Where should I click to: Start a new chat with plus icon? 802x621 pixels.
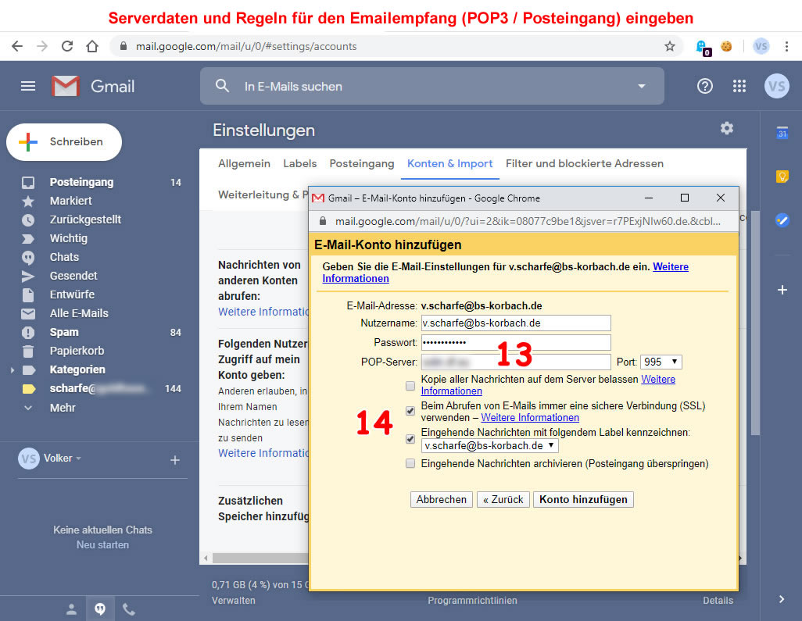point(175,460)
